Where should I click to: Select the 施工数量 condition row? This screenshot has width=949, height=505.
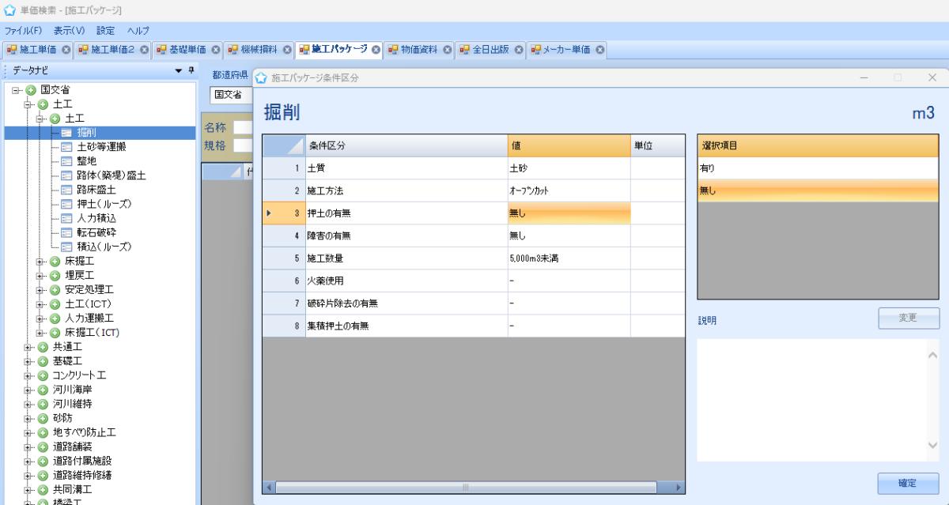coord(406,258)
